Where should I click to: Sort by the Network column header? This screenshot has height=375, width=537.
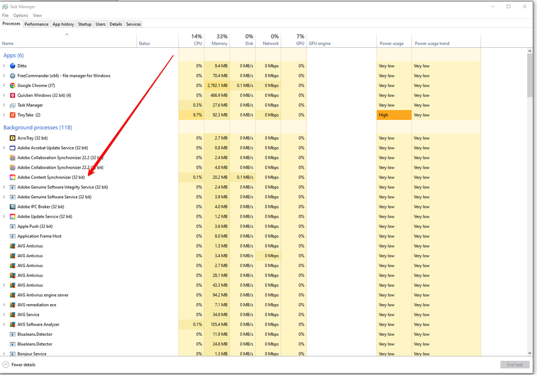coord(268,40)
